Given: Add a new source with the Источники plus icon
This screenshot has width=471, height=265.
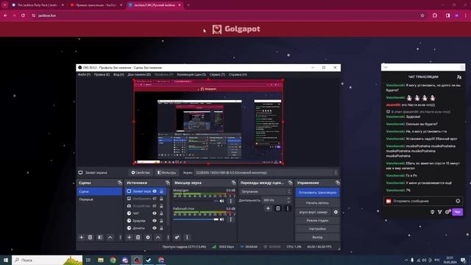Looking at the screenshot, I should coord(130,237).
